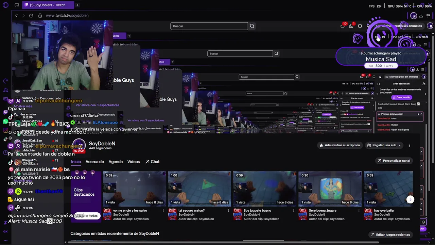435x245 pixels.
Task: Open options for clip 'yo me enojo y los salvo'
Action: coord(163,211)
